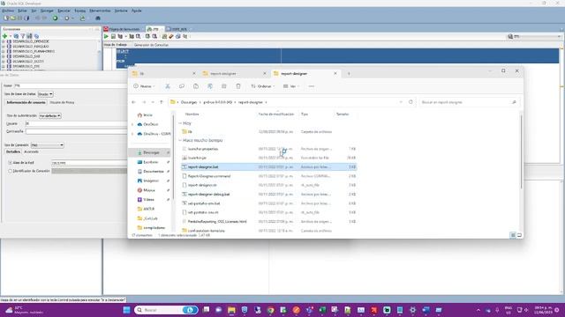Switch to the Generador de Consultas tab
The height and width of the screenshot is (317, 565).
(151, 45)
